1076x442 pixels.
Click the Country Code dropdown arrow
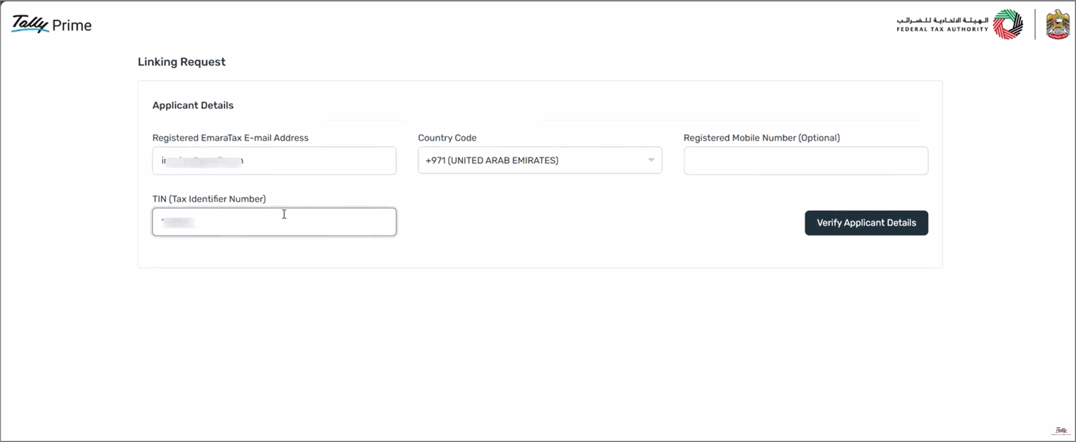651,160
